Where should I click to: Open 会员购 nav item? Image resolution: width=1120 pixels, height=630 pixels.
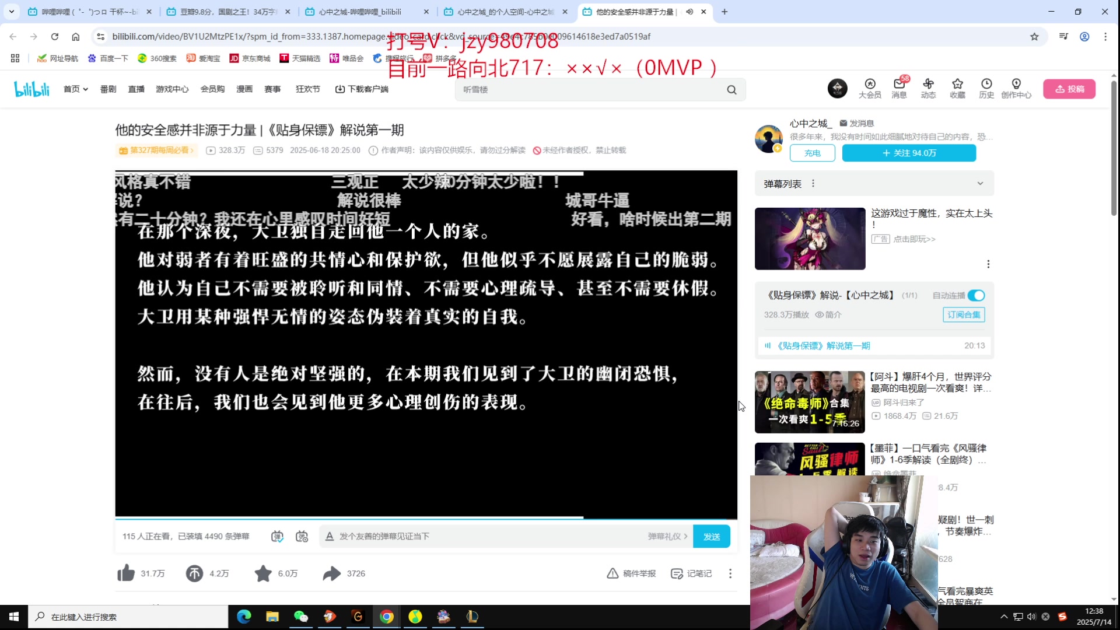point(212,89)
